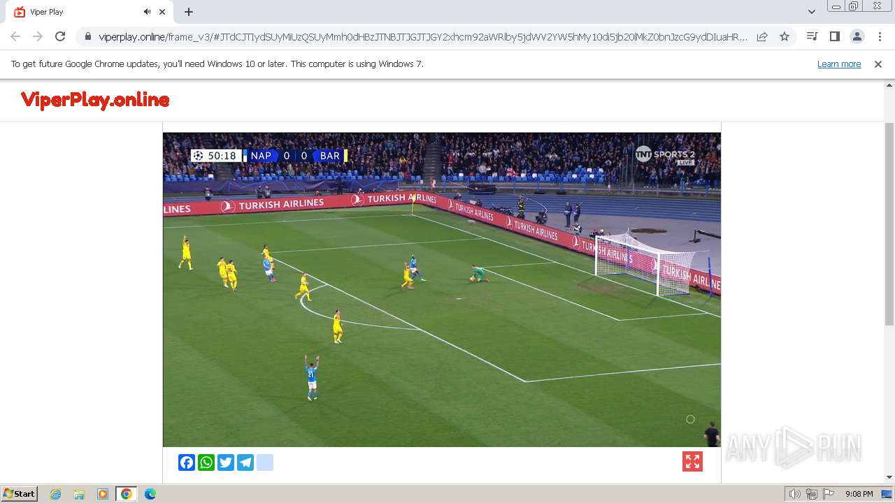Screen dimensions: 895x503
Task: Show the clock at 9:08 PM
Action: point(859,494)
